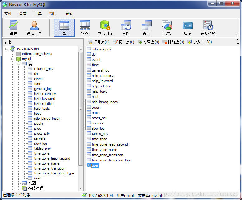Click the 192.168.2.104 connection icon in tree
Viewport: 242px width, 200px height.
tap(12, 49)
